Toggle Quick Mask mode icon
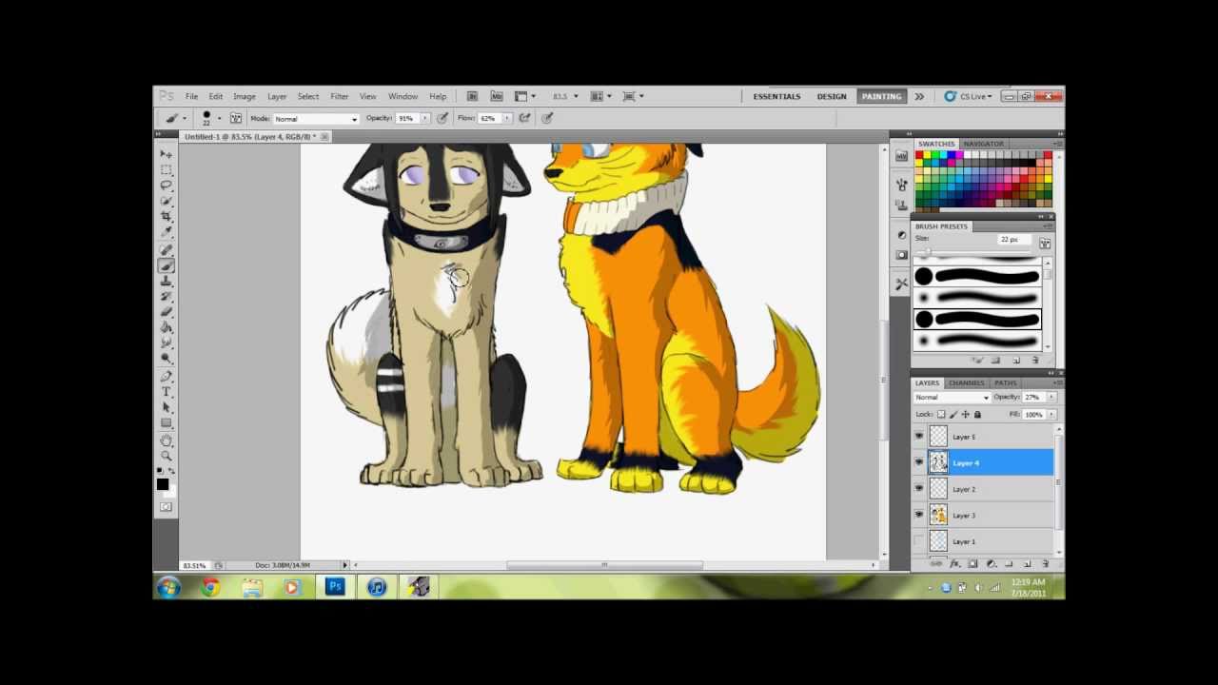 pyautogui.click(x=166, y=507)
